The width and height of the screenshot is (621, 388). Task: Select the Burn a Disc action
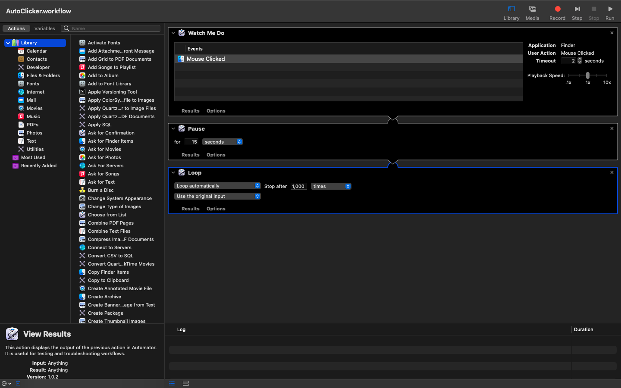pyautogui.click(x=100, y=190)
